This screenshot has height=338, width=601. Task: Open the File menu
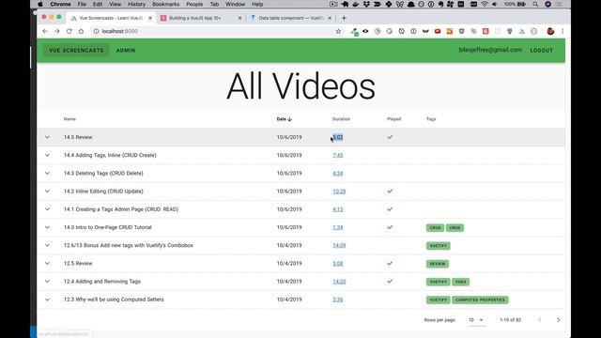click(82, 4)
